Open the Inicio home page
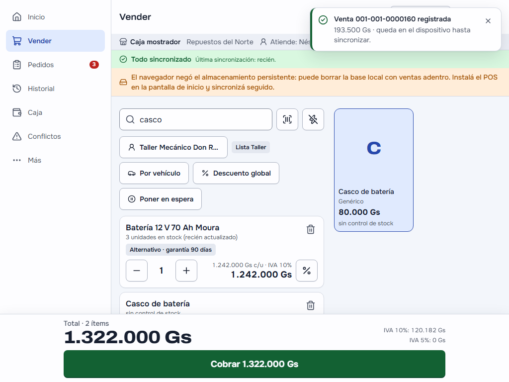The width and height of the screenshot is (509, 382). [x=56, y=17]
